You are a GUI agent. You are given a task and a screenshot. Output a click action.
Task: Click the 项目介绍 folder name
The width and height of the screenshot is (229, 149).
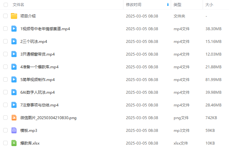pyautogui.click(x=28, y=16)
